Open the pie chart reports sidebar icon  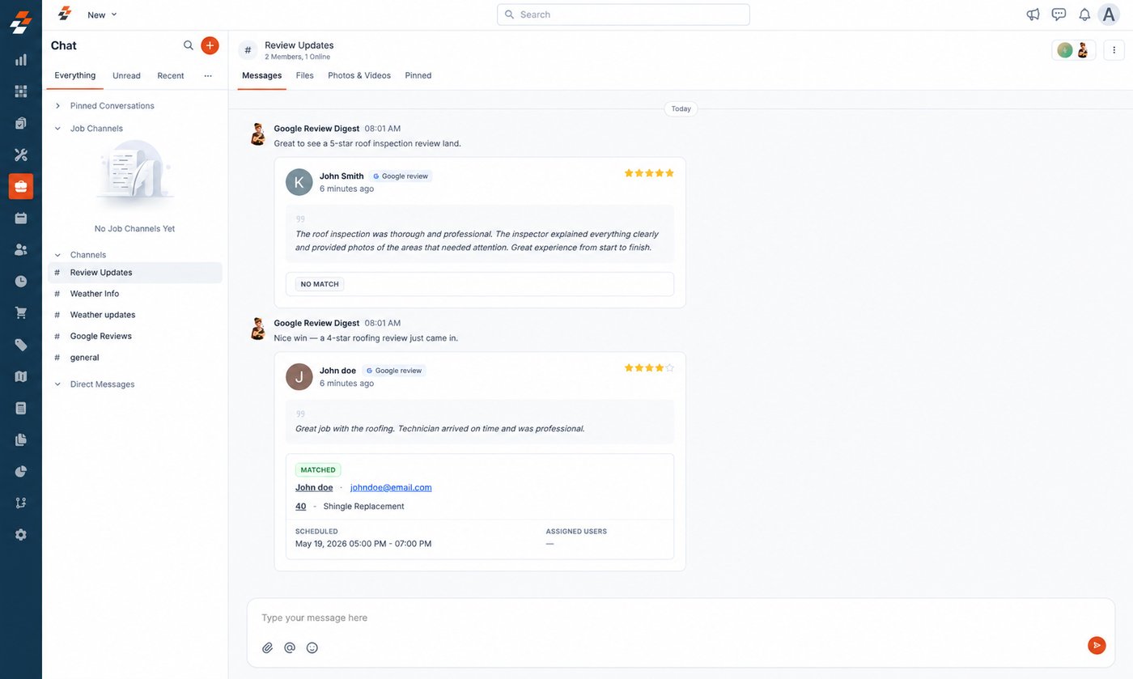(x=21, y=471)
